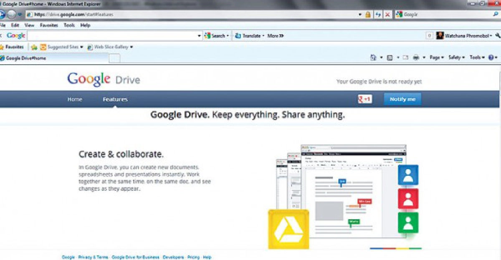The width and height of the screenshot is (501, 260).
Task: Select the Google Drive#home browser tab
Action: click(x=54, y=58)
